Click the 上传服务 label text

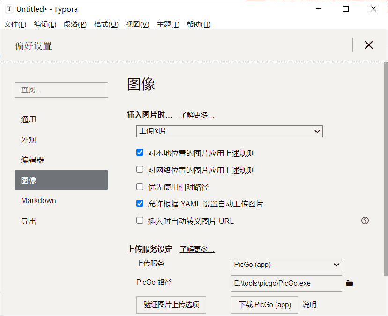click(150, 264)
